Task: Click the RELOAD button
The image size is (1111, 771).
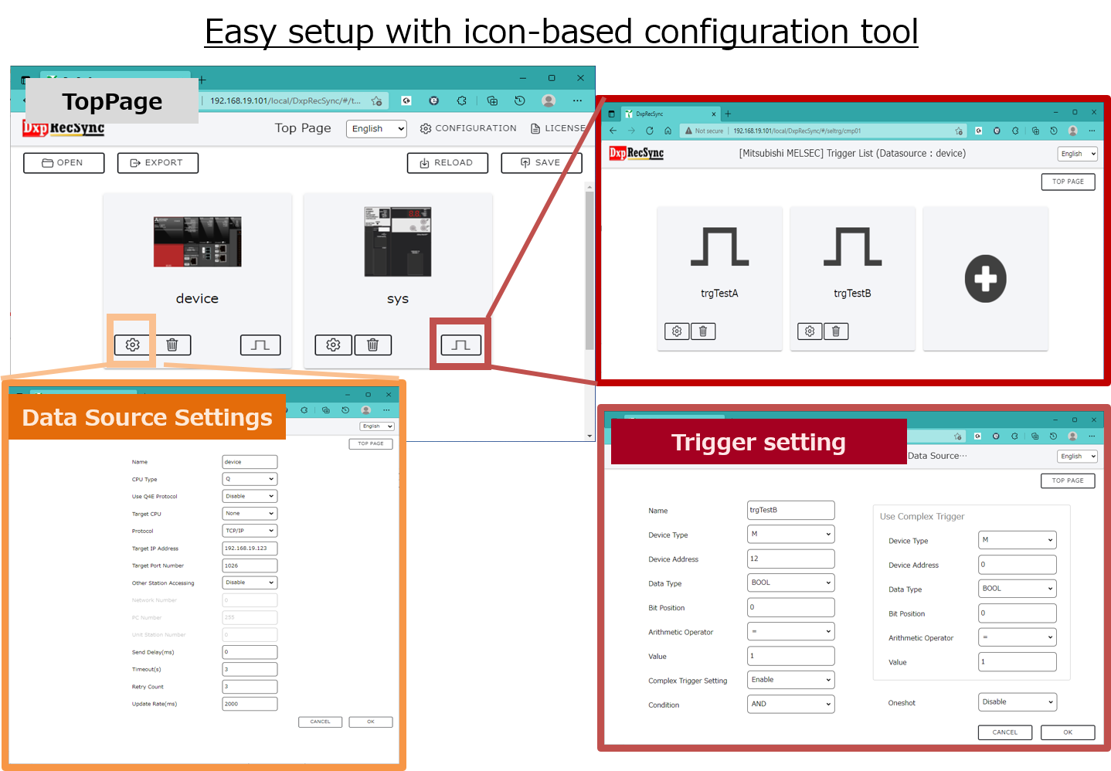Action: 447,163
